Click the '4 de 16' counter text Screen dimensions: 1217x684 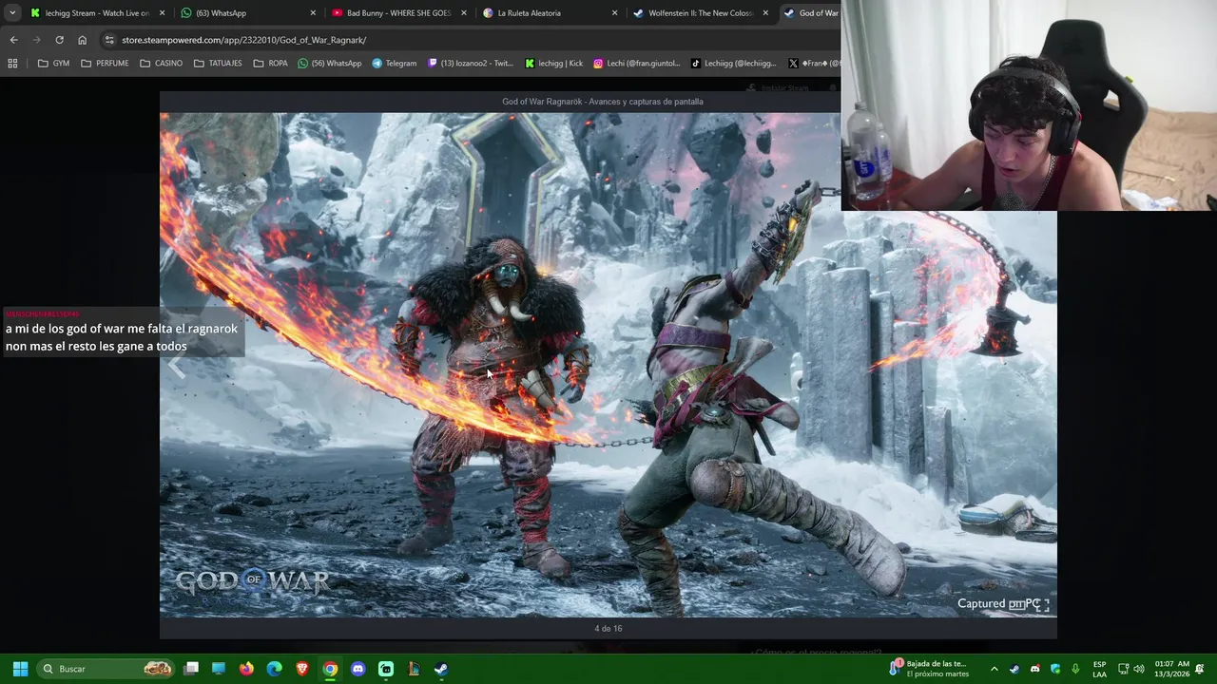click(x=608, y=628)
